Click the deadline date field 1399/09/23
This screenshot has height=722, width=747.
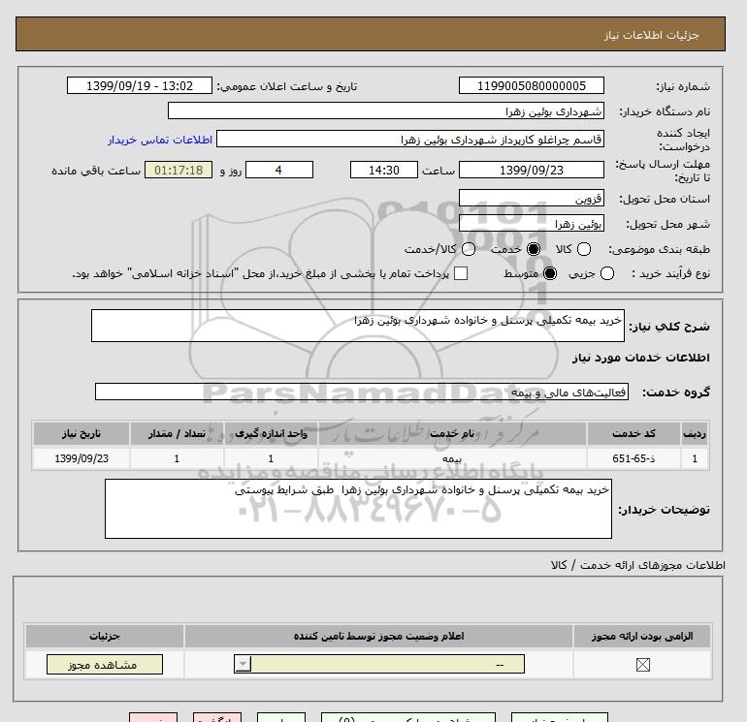click(x=532, y=170)
